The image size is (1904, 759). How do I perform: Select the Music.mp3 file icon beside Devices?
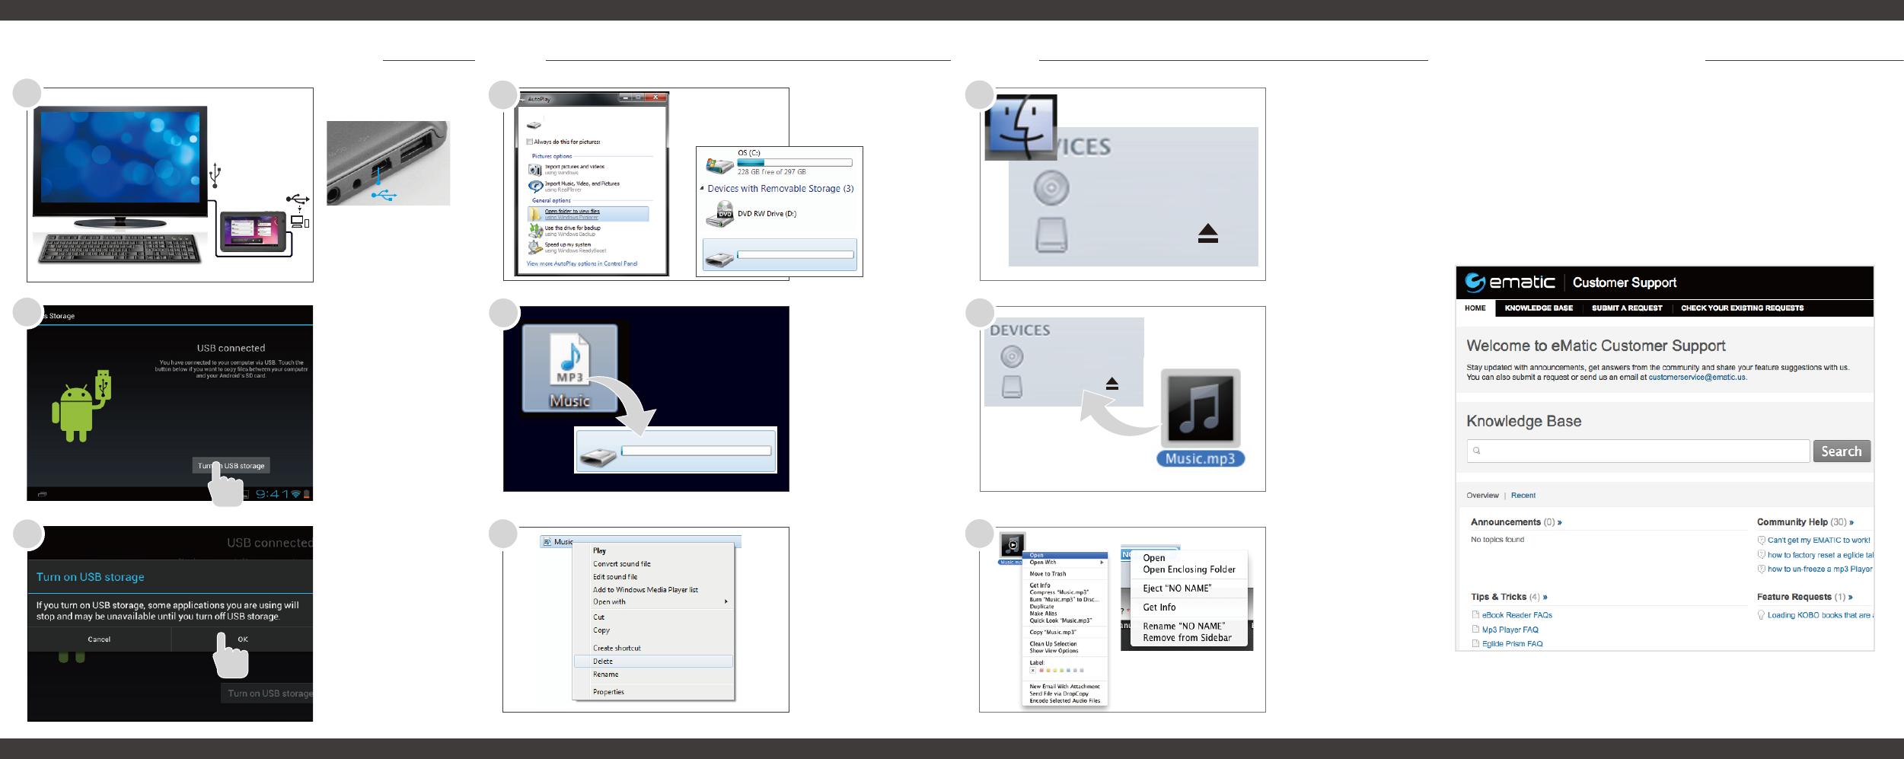pos(1201,410)
